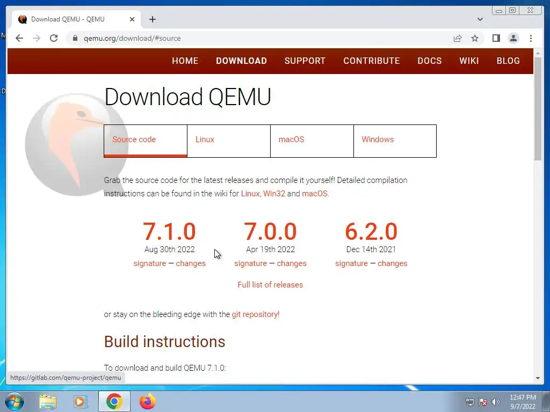Image resolution: width=550 pixels, height=412 pixels.
Task: Reload the QEMU download page
Action: click(x=54, y=38)
